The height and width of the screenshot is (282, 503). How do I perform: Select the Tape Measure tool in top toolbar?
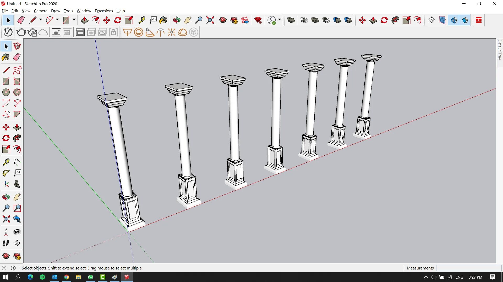[142, 20]
